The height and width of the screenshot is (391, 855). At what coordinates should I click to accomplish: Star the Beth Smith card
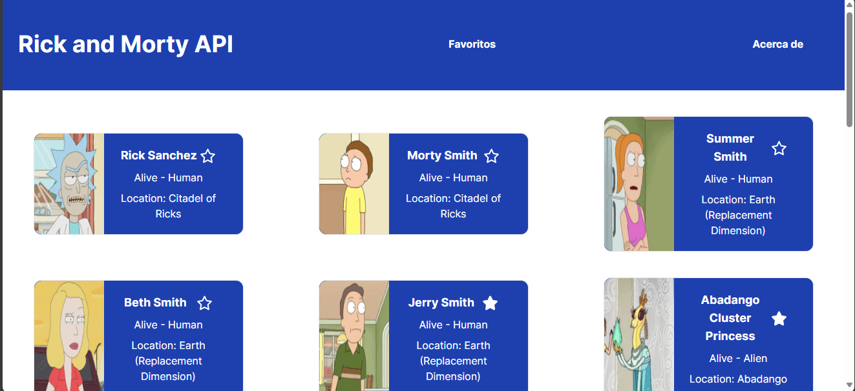[205, 303]
